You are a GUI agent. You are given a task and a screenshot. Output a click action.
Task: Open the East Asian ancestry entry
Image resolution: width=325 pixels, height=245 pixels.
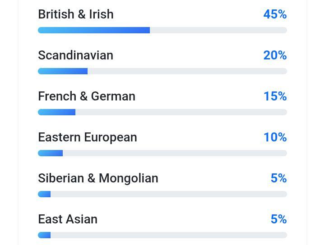pos(68,219)
